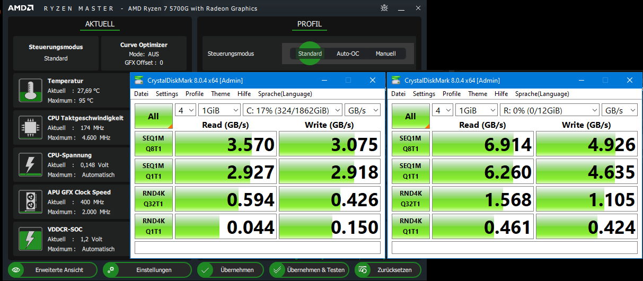This screenshot has height=281, width=643.
Task: Click the Steuerungsmodus Standard panel under AKTUELL
Action: (x=56, y=54)
